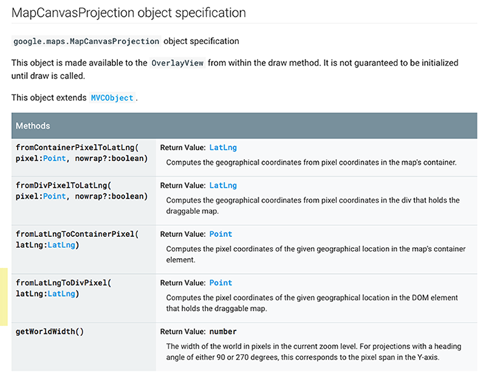
Task: Click the yellow highlight bar at left edge
Action: pos(4,297)
